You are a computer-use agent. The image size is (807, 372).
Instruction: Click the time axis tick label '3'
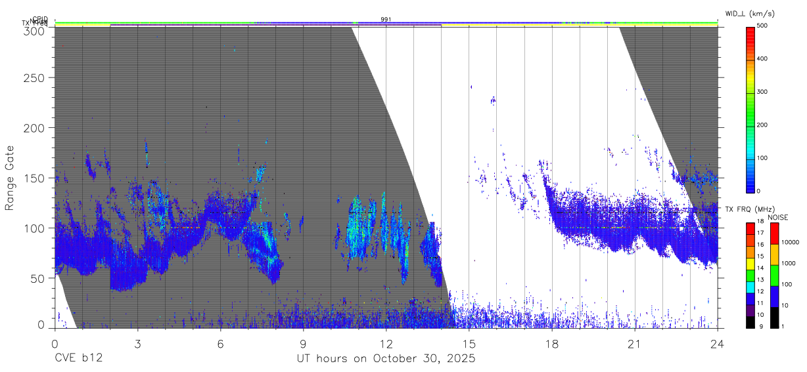[x=137, y=344]
